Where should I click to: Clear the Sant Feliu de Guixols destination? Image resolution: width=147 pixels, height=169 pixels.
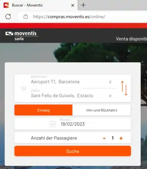pos(110,96)
